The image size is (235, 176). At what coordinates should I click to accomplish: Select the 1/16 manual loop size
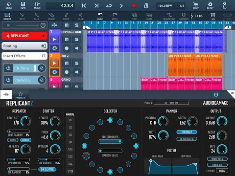(x=70, y=149)
